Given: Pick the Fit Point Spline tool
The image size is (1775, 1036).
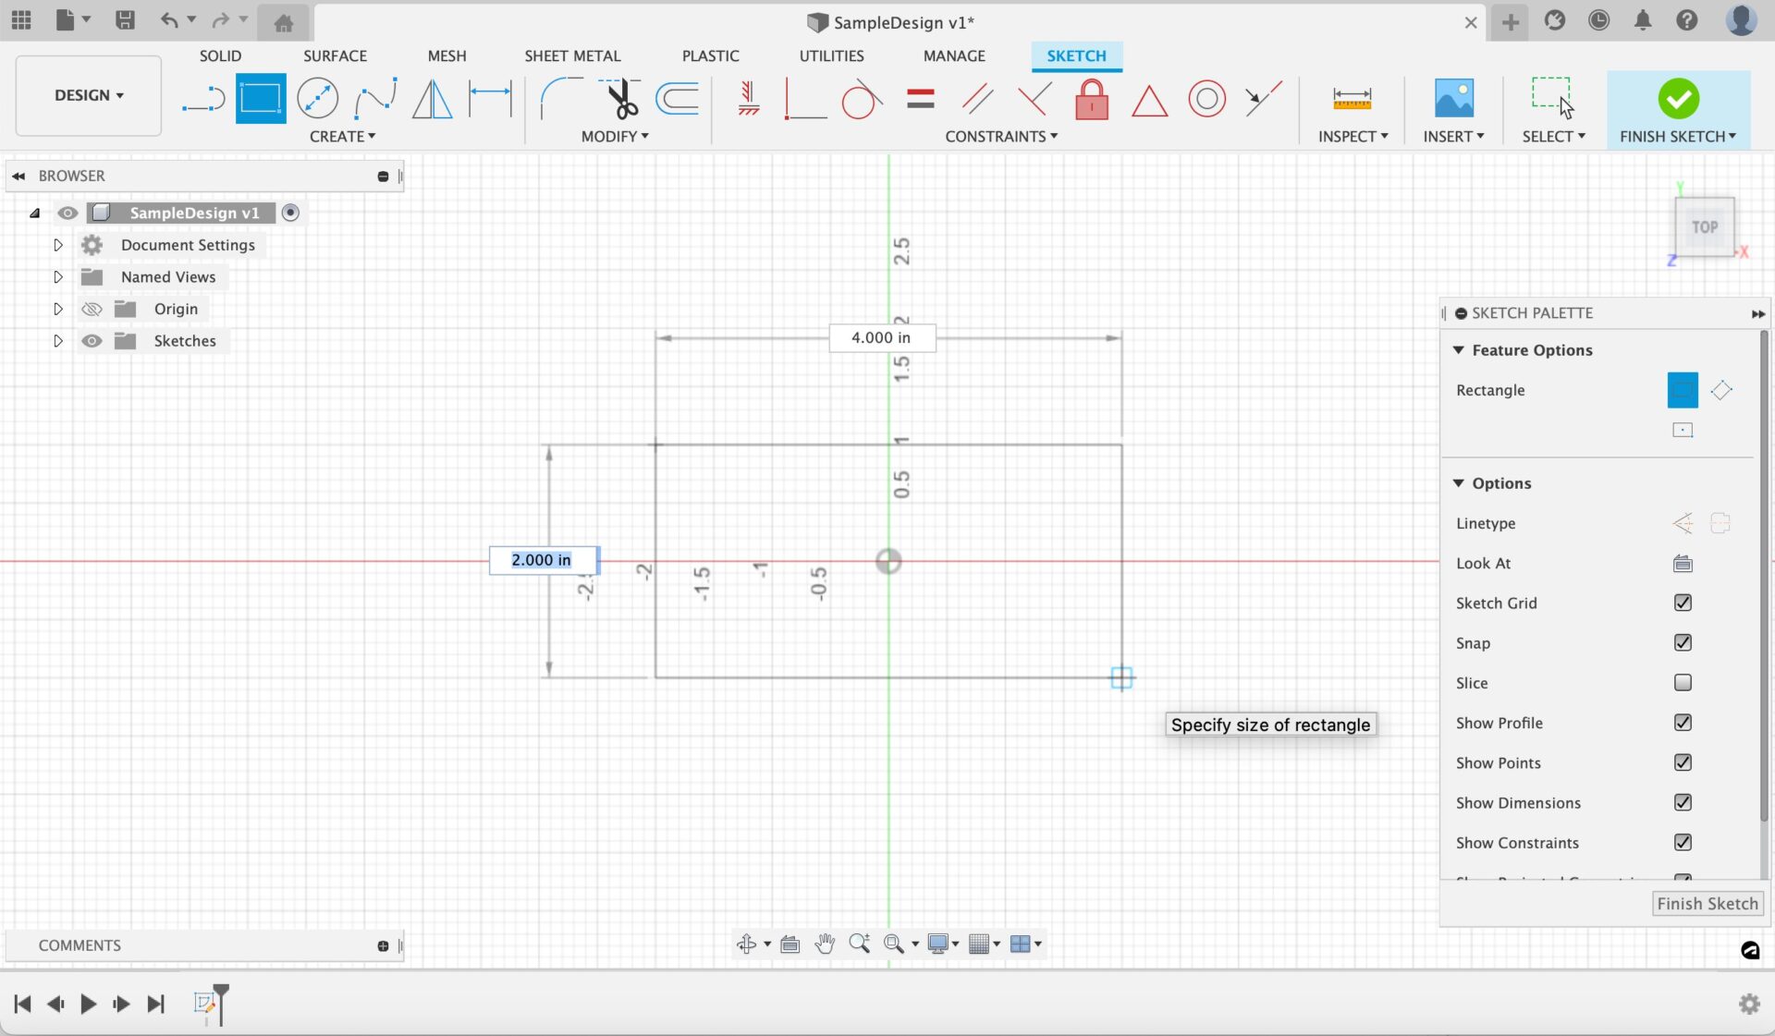Looking at the screenshot, I should pos(375,99).
